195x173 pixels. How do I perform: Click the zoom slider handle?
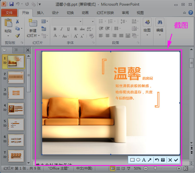(x=155, y=168)
